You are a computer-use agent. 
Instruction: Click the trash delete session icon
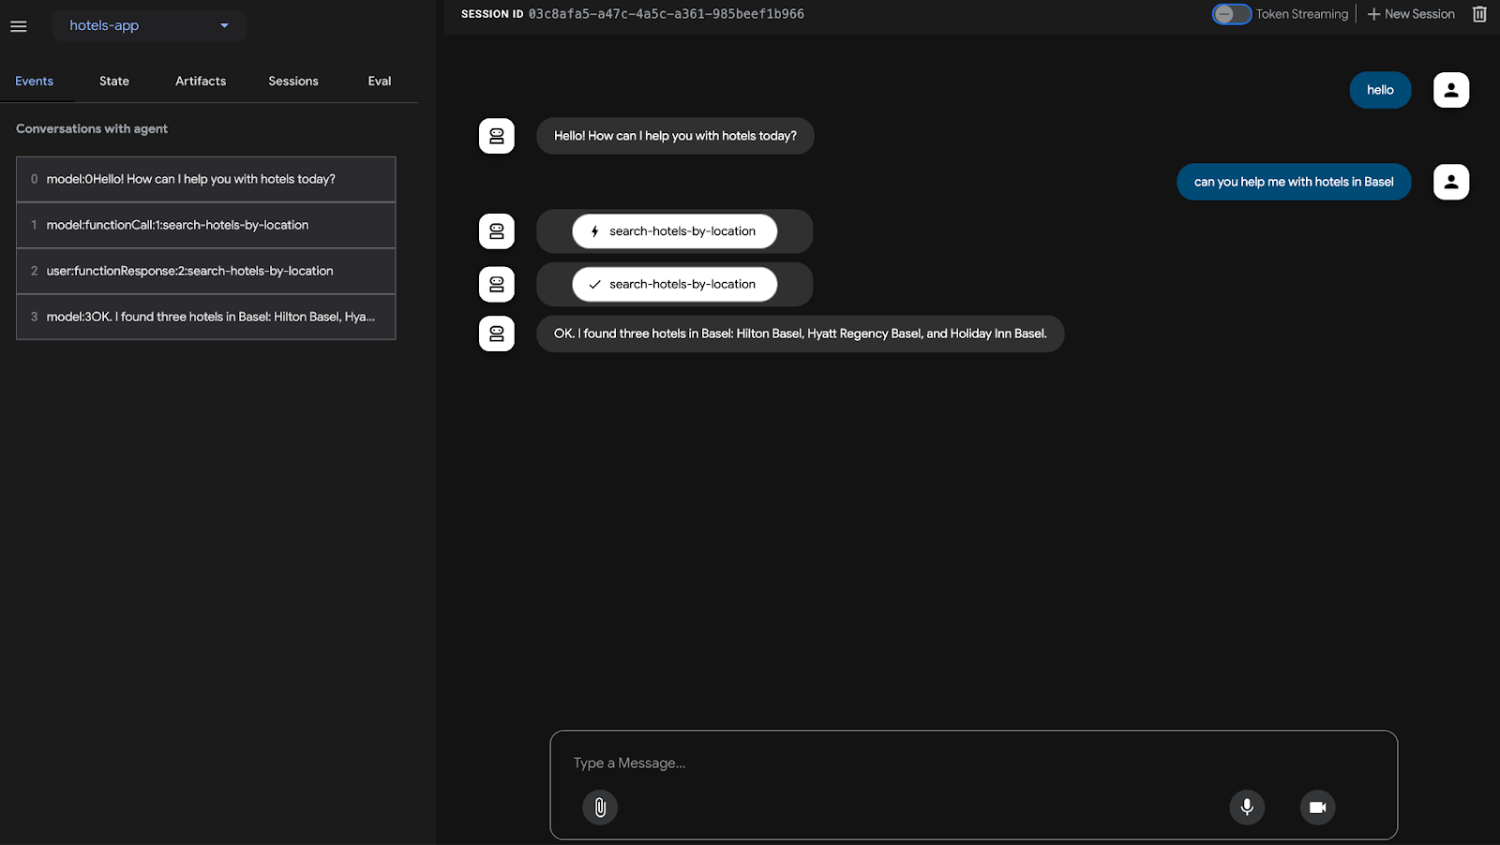[x=1479, y=14]
